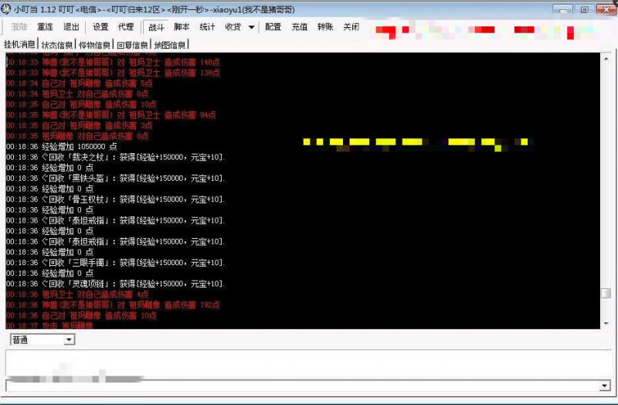Open the 配置 configuration toolbar item
618x405 pixels.
(273, 27)
